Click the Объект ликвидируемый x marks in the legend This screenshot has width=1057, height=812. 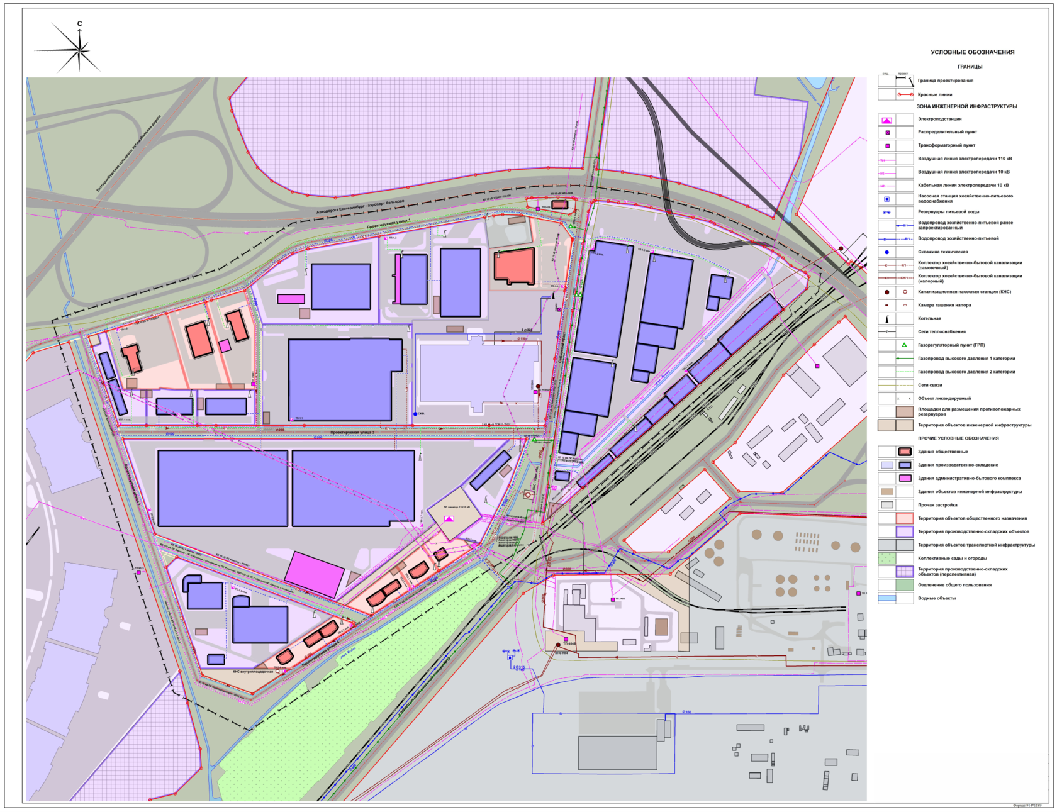click(x=904, y=399)
